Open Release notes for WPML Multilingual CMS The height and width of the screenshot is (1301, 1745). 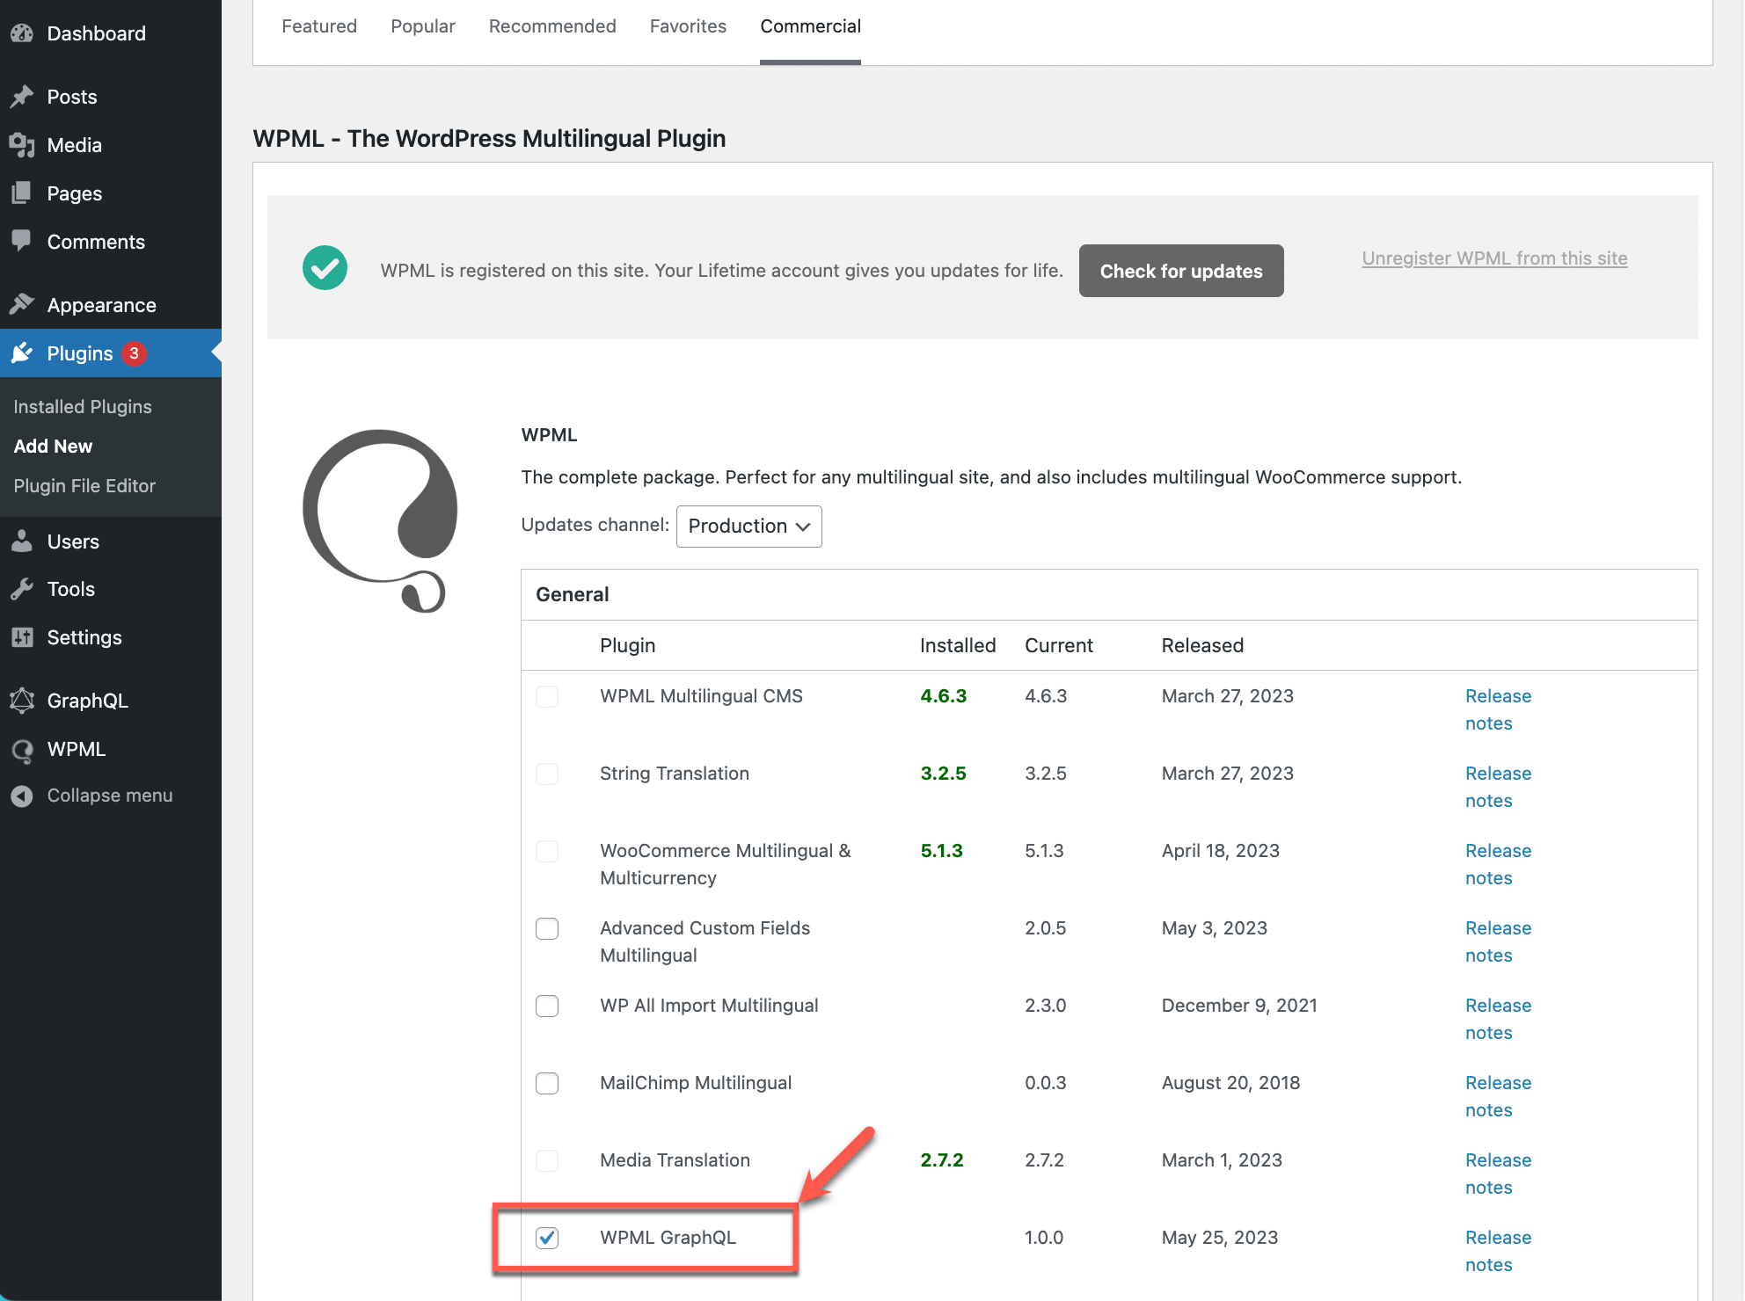(1498, 709)
